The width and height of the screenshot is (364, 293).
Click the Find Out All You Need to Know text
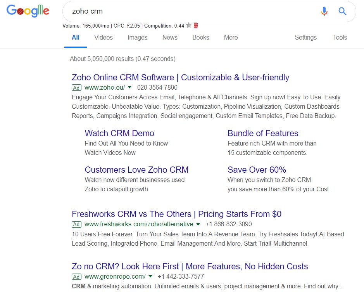point(126,143)
